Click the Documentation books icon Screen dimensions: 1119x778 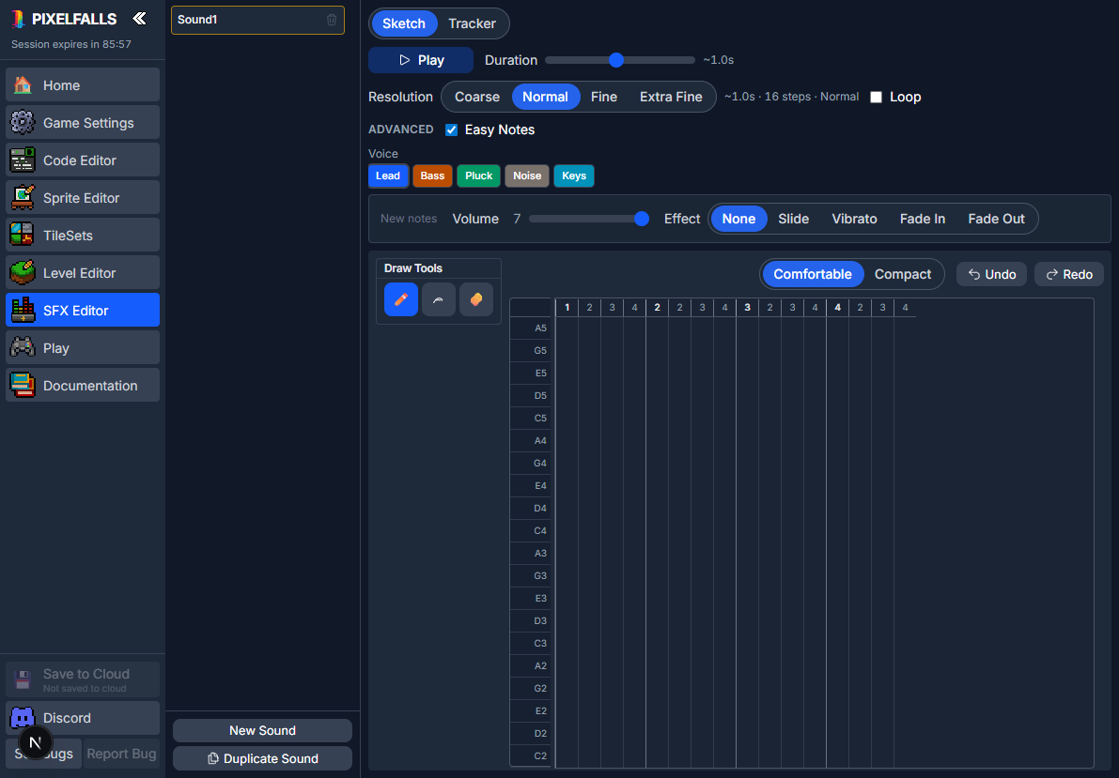23,385
